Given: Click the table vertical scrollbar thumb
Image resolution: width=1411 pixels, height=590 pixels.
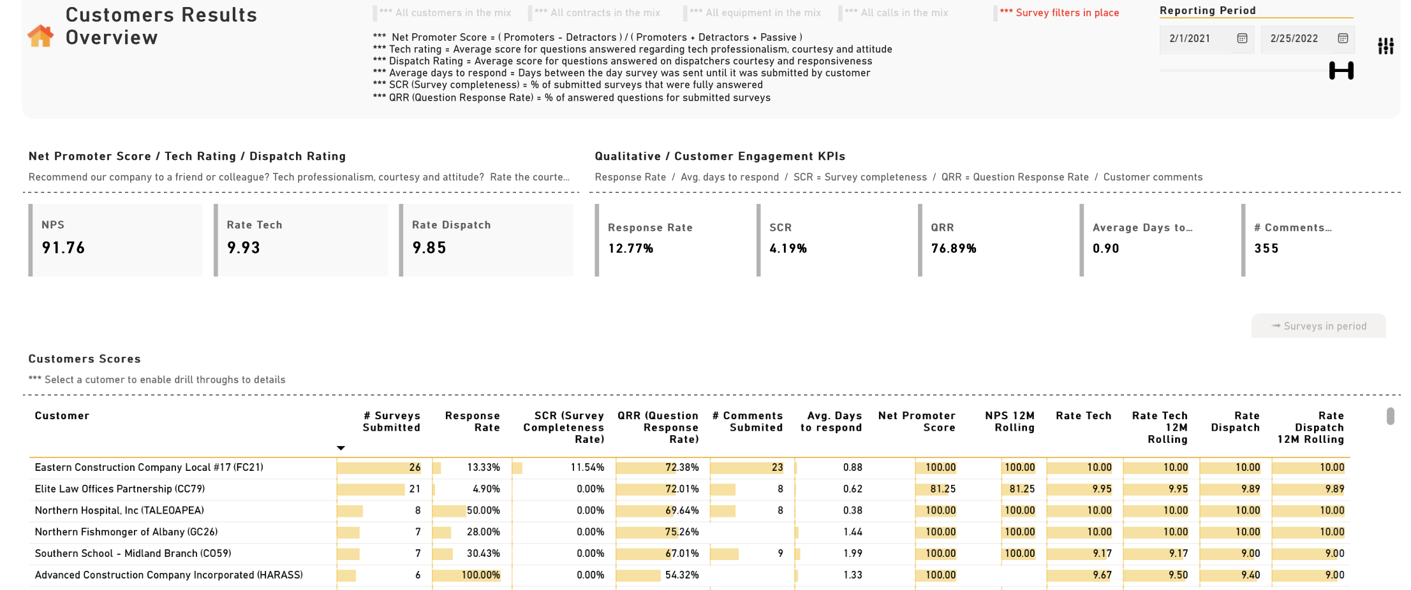Looking at the screenshot, I should 1390,416.
